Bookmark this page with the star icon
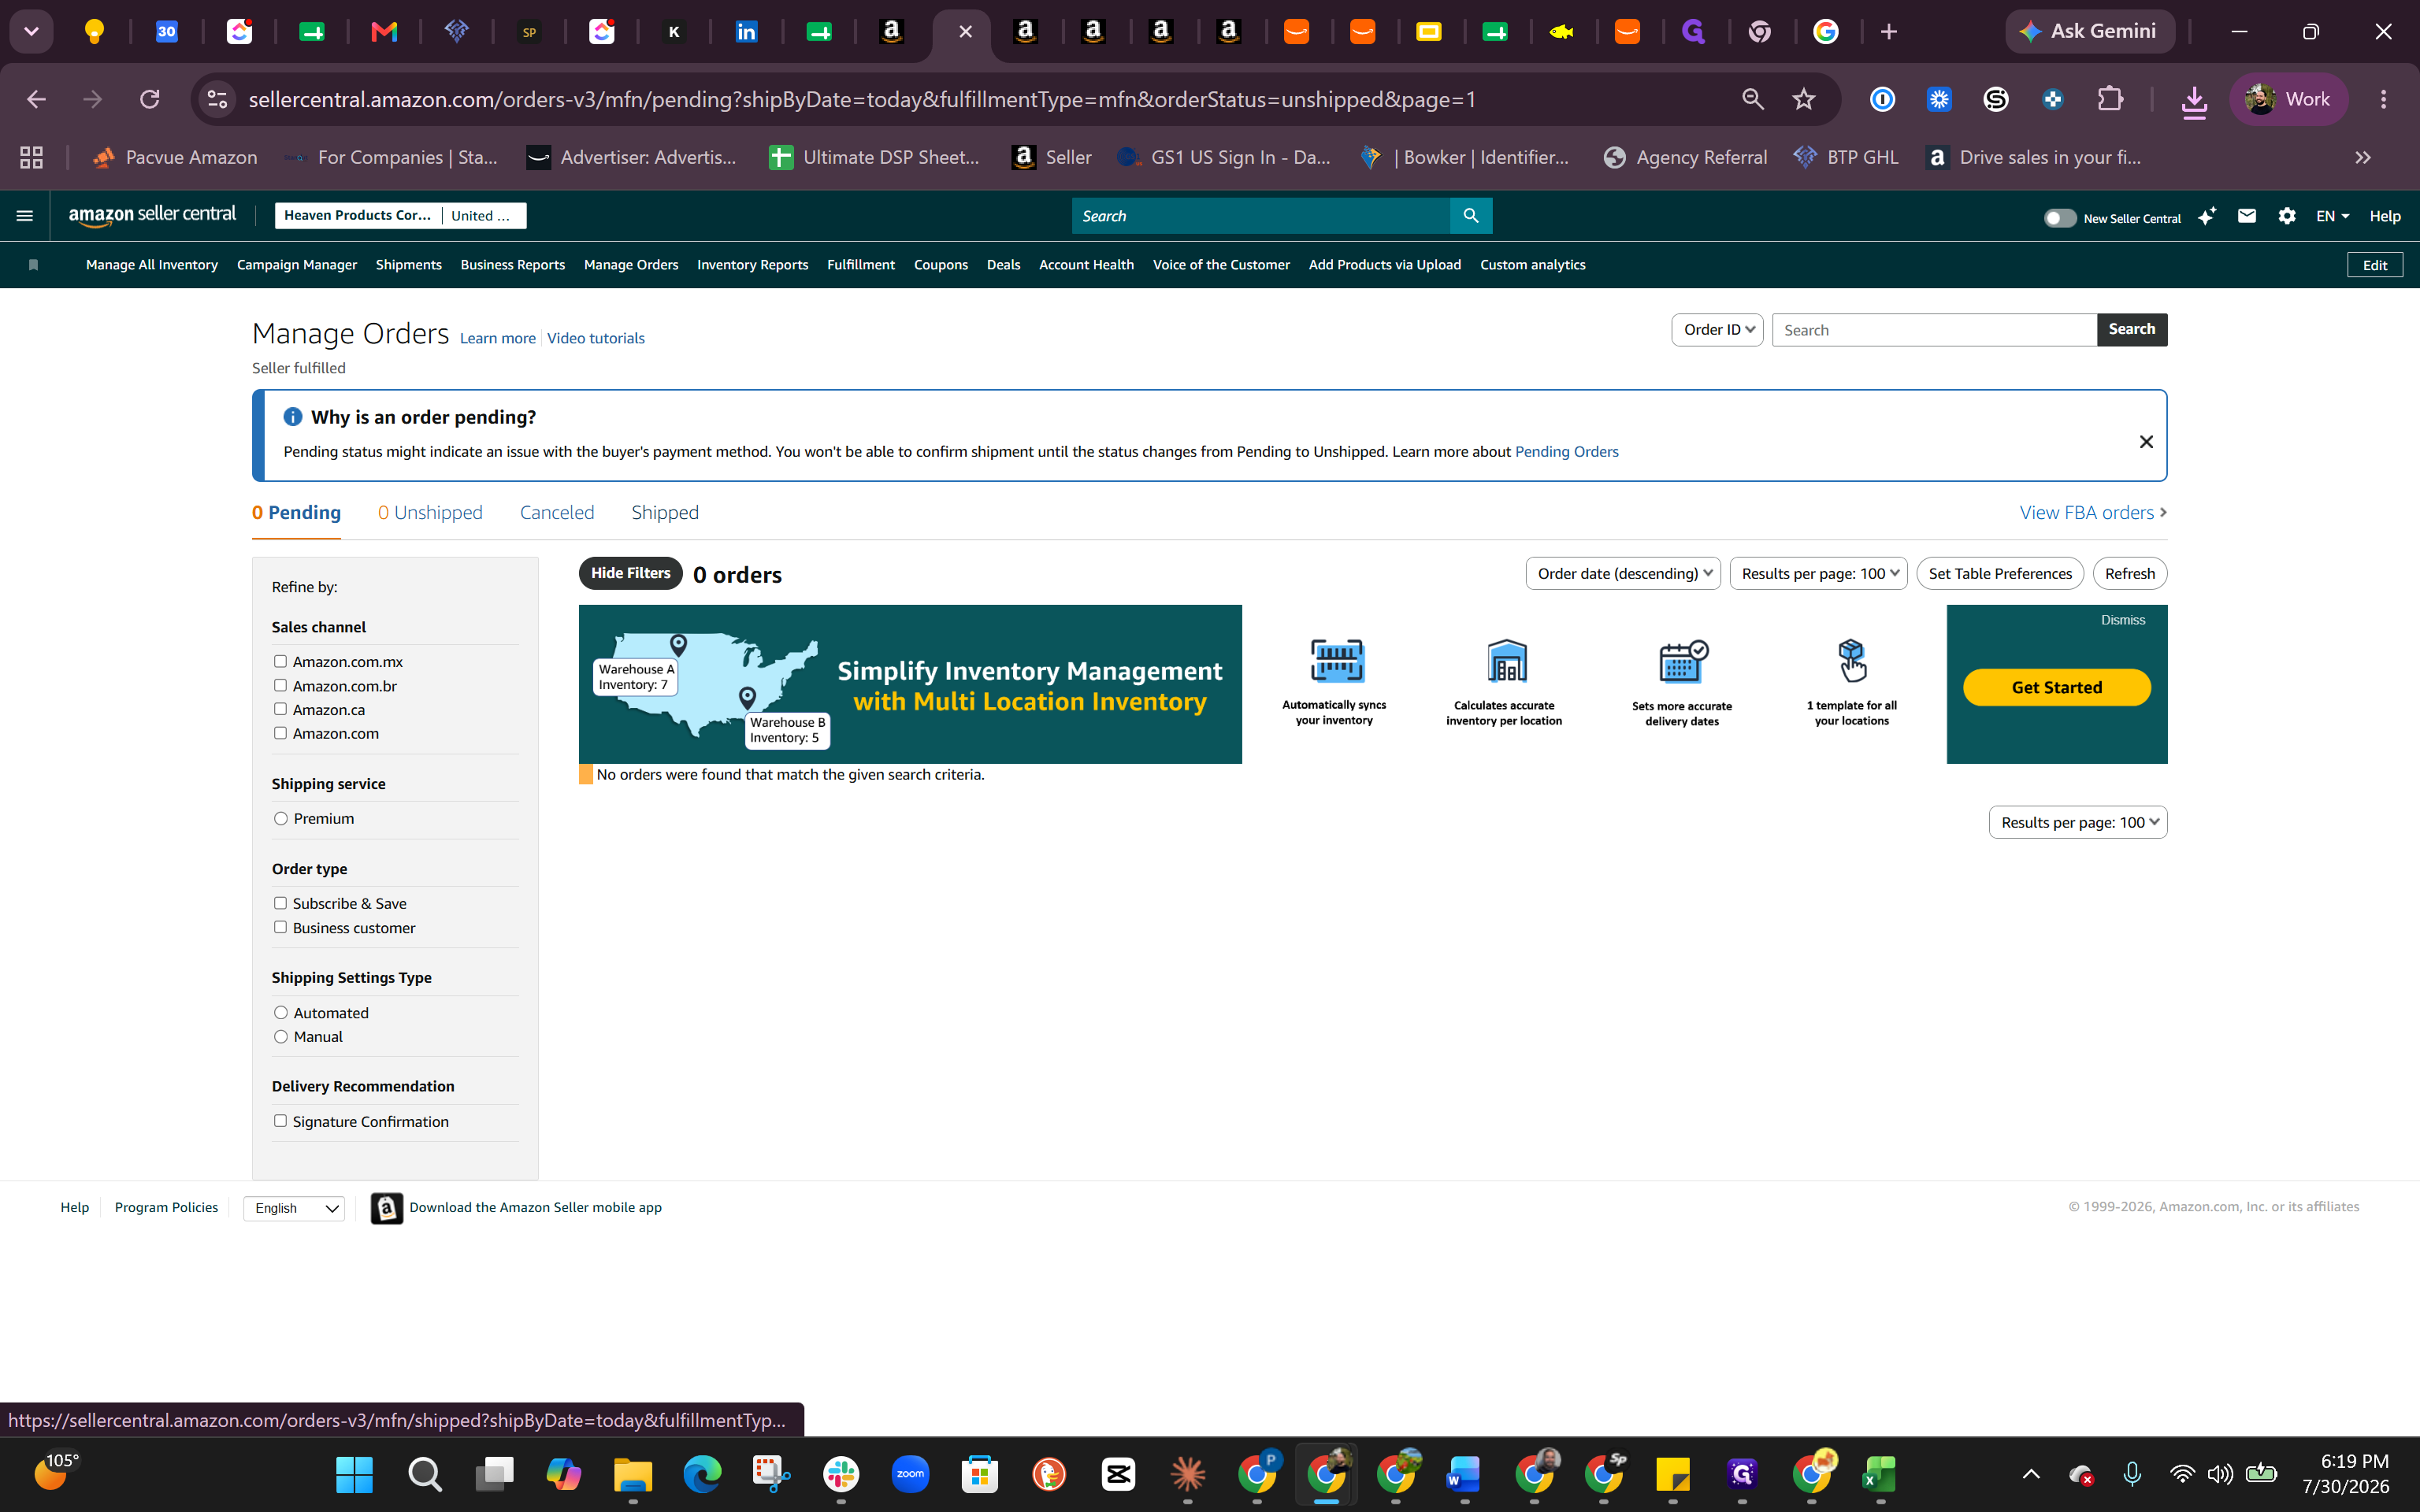Image resolution: width=2420 pixels, height=1512 pixels. (x=1804, y=99)
